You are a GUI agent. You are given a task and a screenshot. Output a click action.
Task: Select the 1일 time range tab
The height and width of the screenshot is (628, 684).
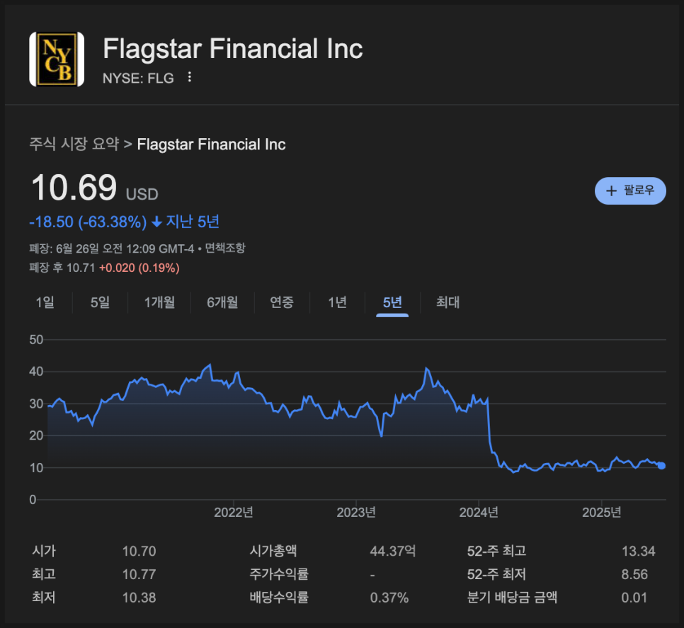pyautogui.click(x=45, y=302)
